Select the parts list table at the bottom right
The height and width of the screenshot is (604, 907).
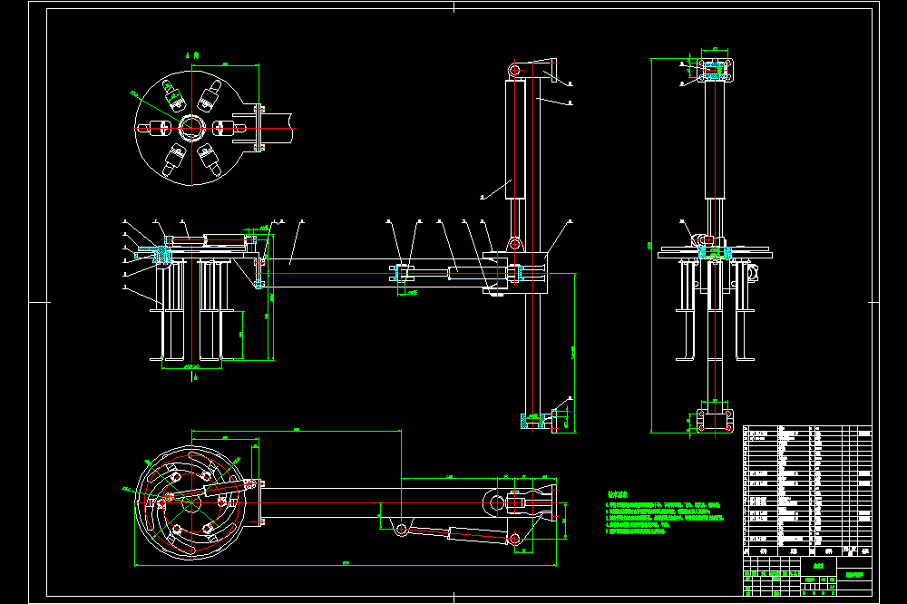click(x=807, y=492)
